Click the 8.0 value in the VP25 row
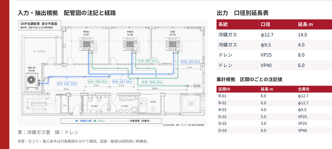 click(301, 55)
